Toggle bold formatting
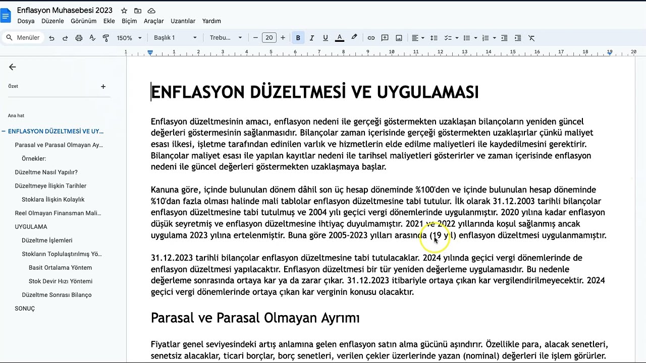This screenshot has height=363, width=646. [298, 38]
